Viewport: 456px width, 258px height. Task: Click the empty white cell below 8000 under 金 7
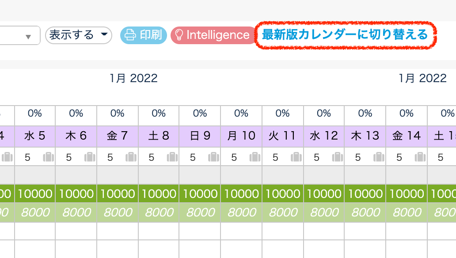coord(118,231)
